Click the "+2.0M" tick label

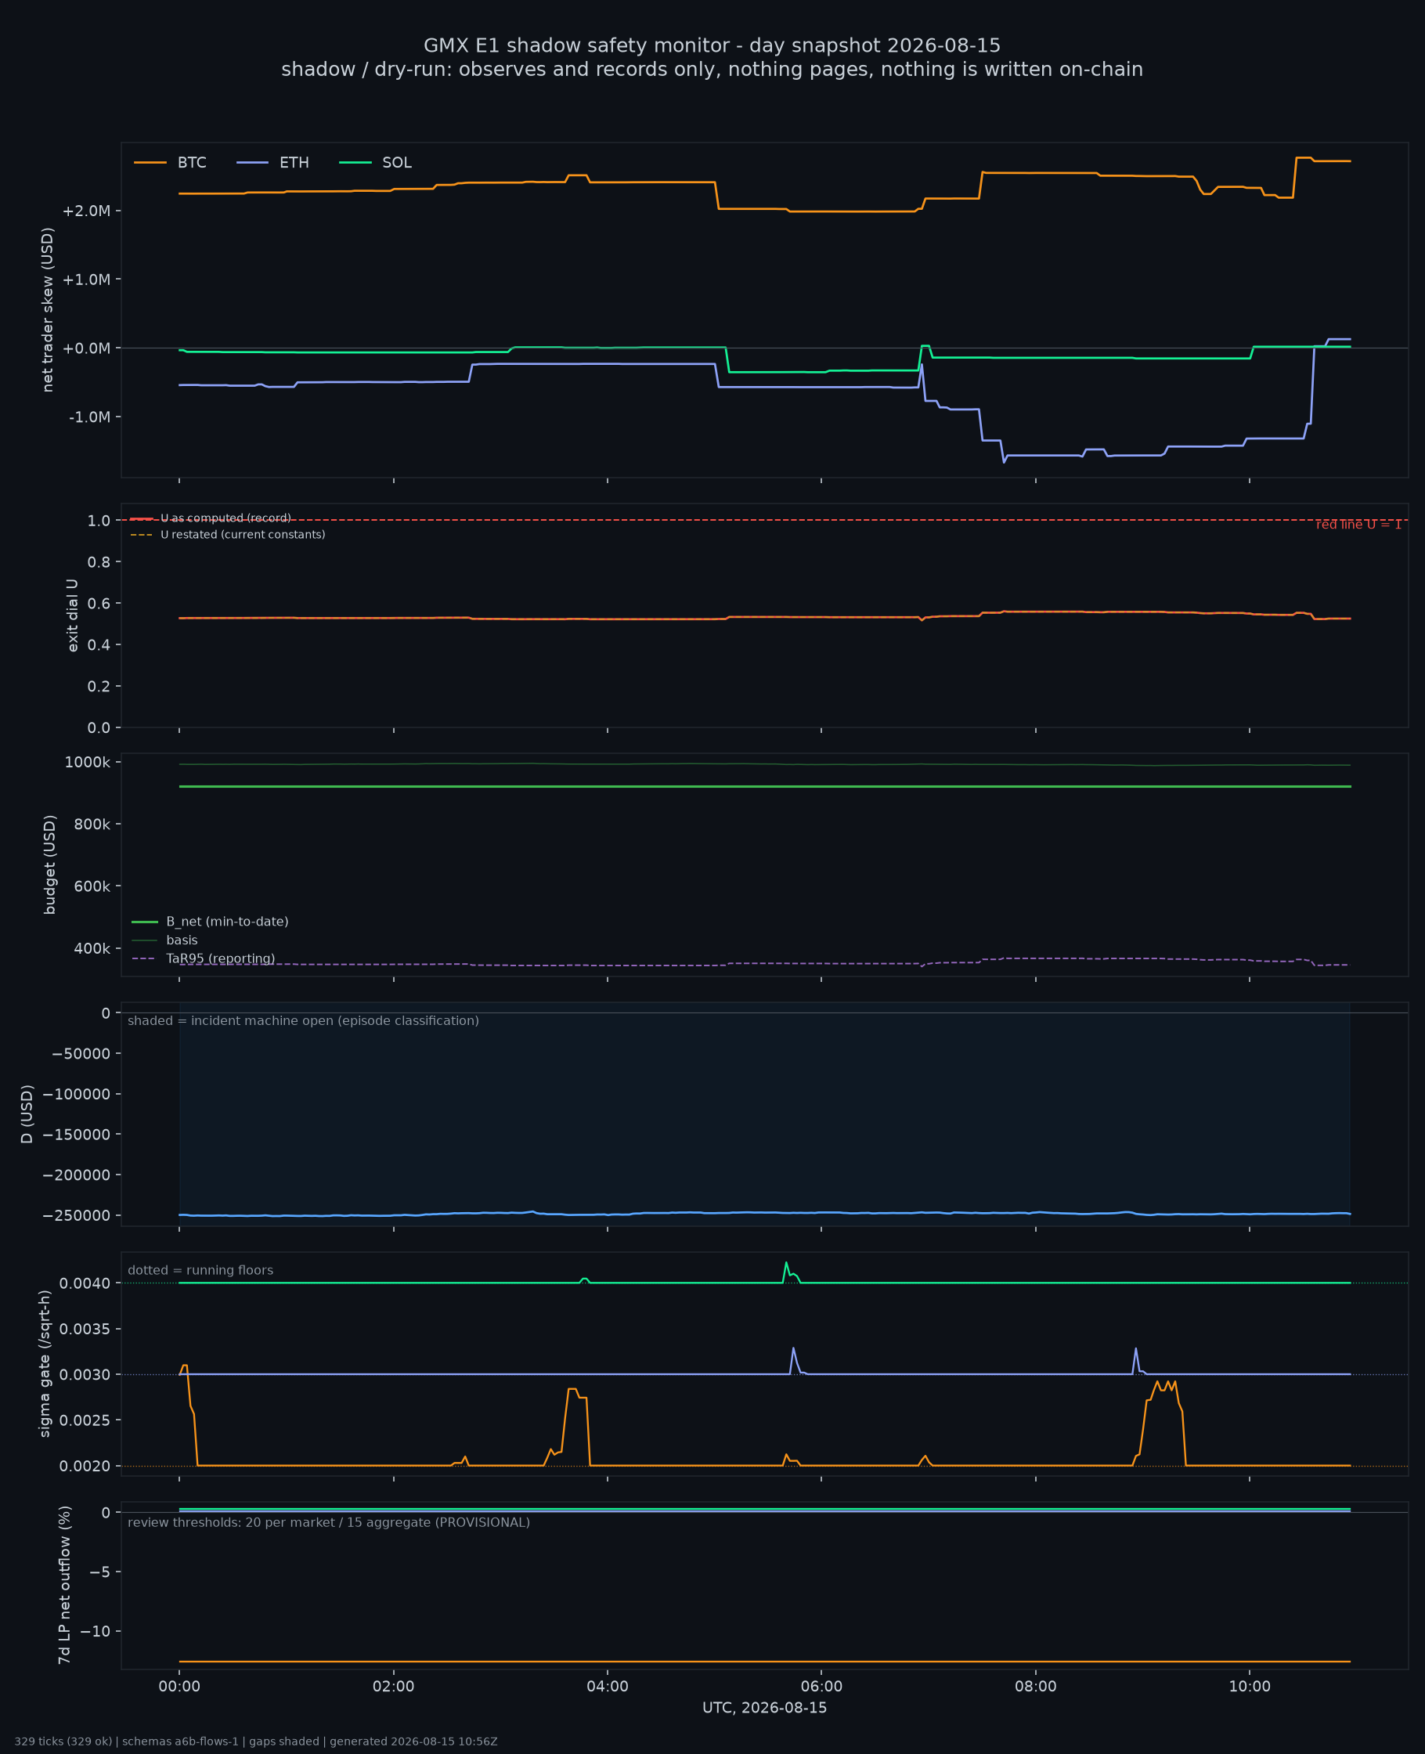[86, 211]
